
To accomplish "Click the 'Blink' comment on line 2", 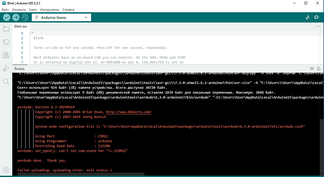I will 39,38.
